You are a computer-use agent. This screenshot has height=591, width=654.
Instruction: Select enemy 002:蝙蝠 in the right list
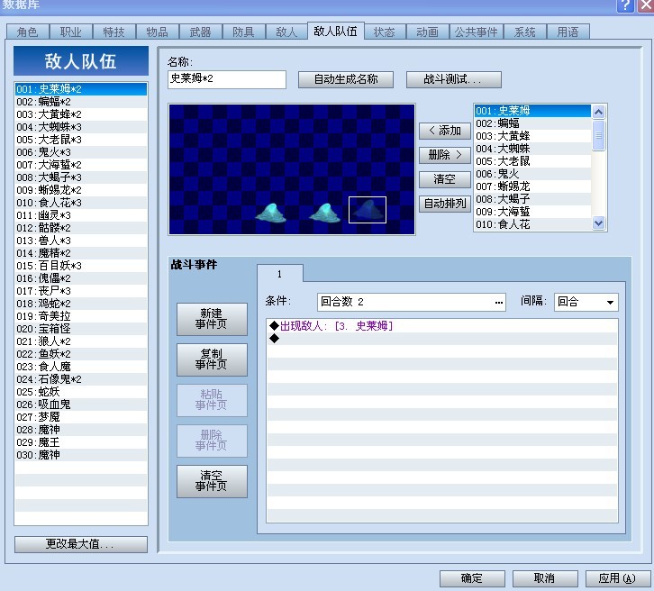coord(532,123)
